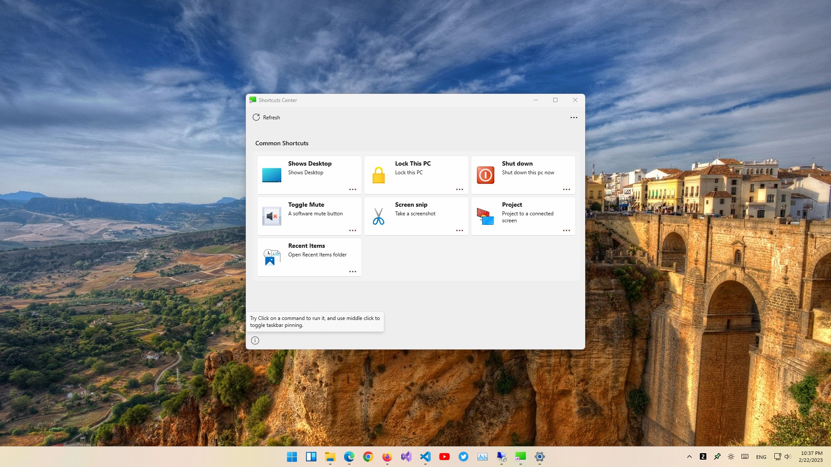Click the Screen snip scissors icon
This screenshot has height=467, width=831.
379,216
